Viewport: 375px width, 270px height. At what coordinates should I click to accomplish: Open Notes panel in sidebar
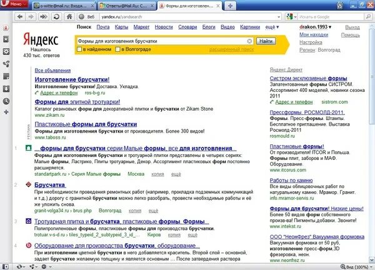tap(6, 76)
